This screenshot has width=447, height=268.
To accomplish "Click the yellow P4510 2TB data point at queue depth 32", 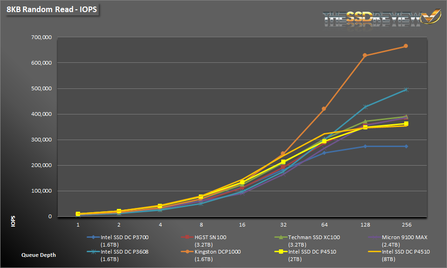I will coord(283,162).
